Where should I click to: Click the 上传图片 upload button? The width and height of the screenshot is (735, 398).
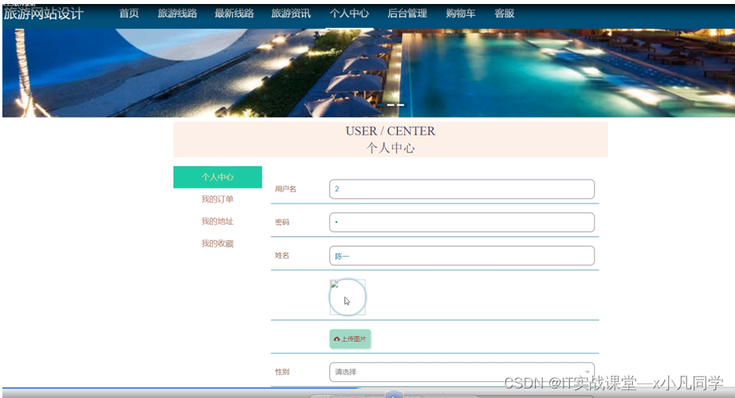[x=350, y=339]
